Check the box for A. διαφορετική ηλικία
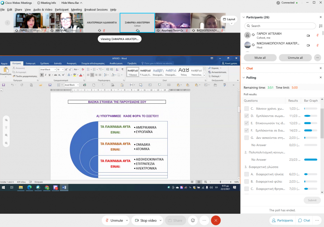 pyautogui.click(x=246, y=174)
